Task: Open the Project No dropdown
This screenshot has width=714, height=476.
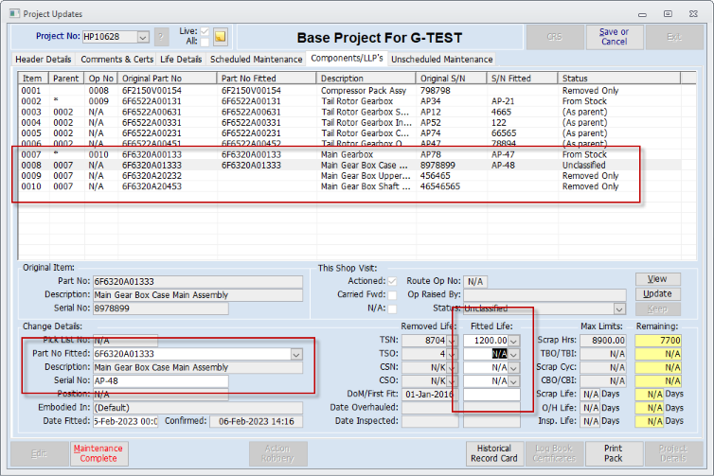Action: point(143,37)
